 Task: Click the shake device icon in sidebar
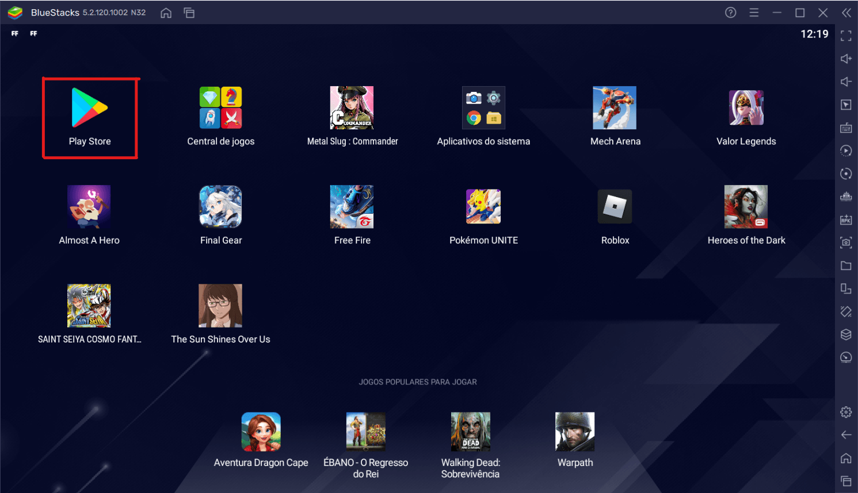pos(846,311)
